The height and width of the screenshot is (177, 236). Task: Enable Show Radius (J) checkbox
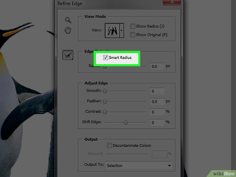pyautogui.click(x=133, y=26)
